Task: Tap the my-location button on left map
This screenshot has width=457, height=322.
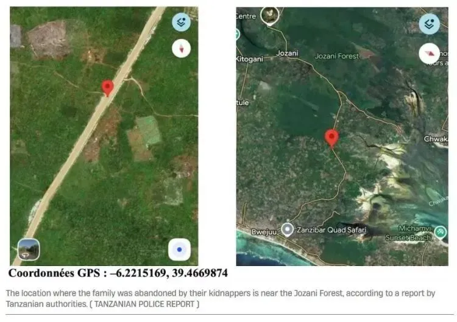Action: [x=180, y=250]
